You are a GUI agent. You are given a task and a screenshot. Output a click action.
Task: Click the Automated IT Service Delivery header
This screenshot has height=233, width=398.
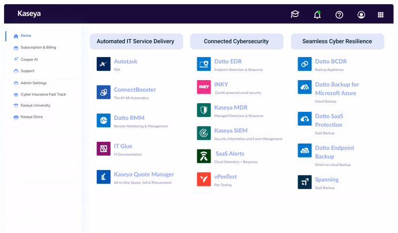point(136,42)
